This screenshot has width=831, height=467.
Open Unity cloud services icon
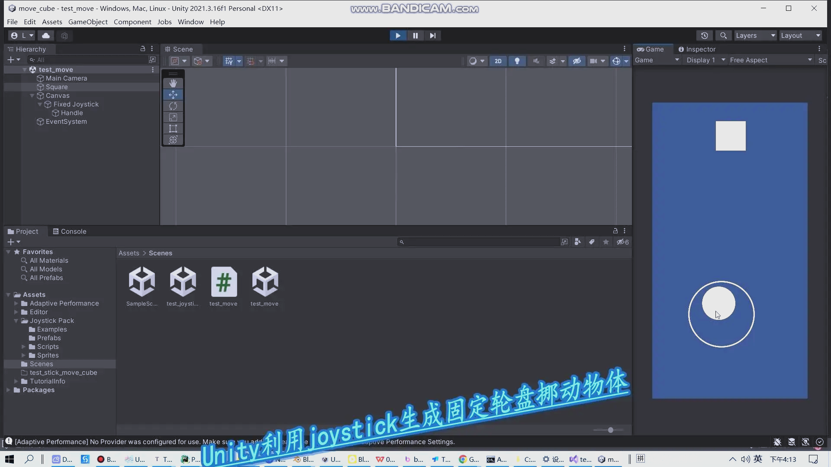pos(46,35)
